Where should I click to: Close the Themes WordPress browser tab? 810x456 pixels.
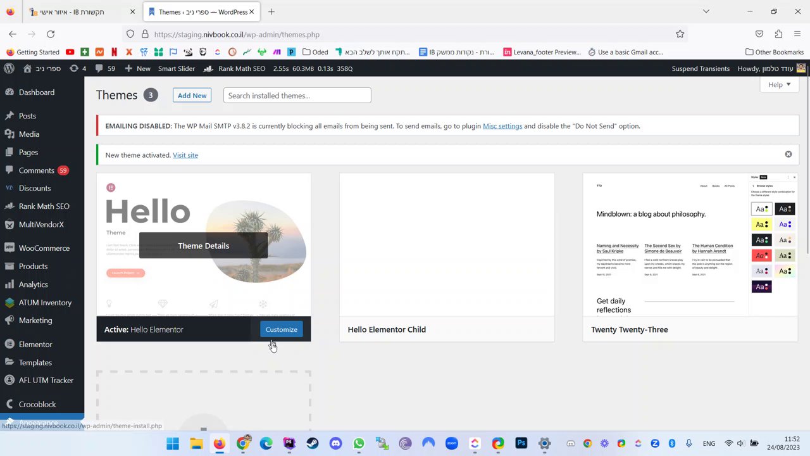click(x=251, y=12)
